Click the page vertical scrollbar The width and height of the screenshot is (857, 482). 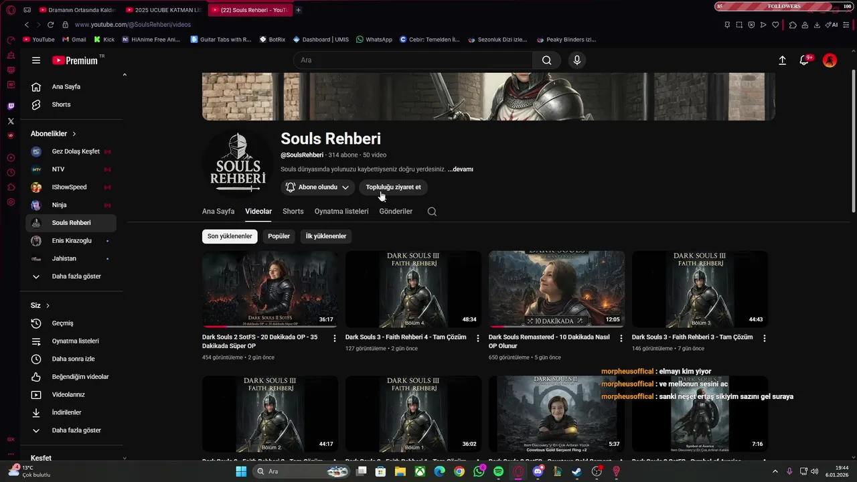tap(853, 141)
